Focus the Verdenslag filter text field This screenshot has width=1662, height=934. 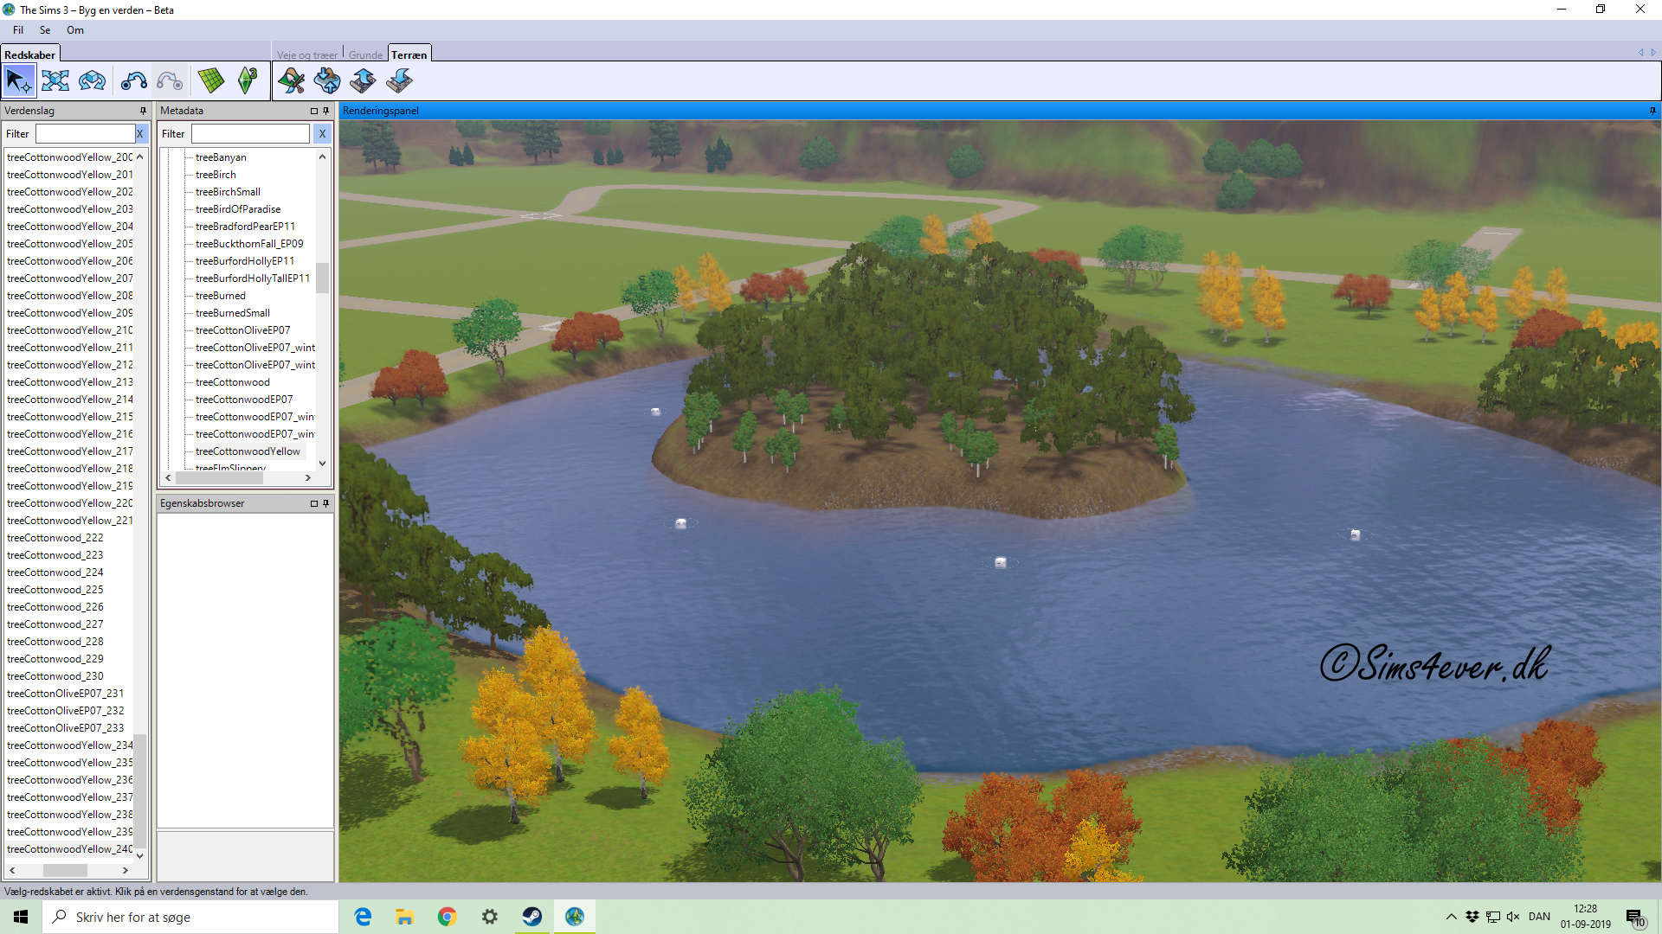pyautogui.click(x=85, y=134)
